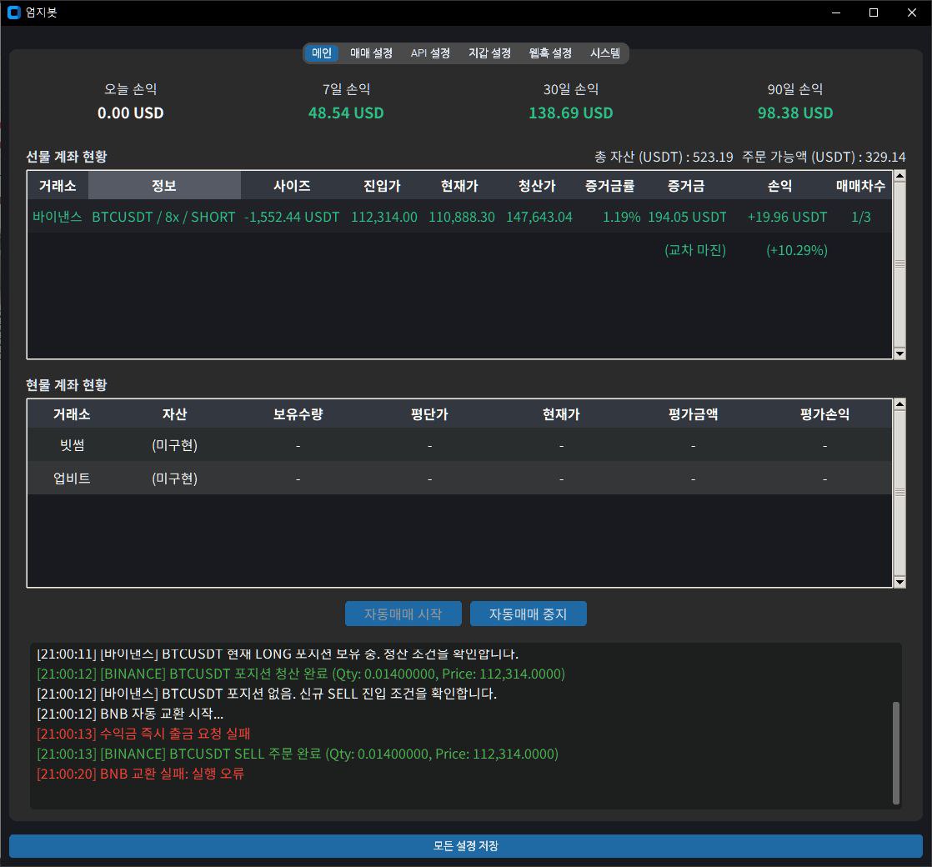The width and height of the screenshot is (932, 867).
Task: Click the 정보 column header
Action: [x=164, y=186]
